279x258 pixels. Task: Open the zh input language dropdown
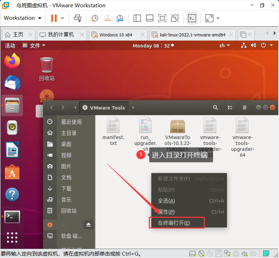pos(224,45)
